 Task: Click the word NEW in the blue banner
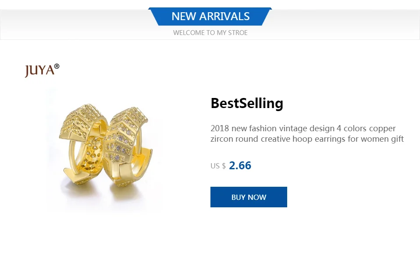tap(184, 16)
